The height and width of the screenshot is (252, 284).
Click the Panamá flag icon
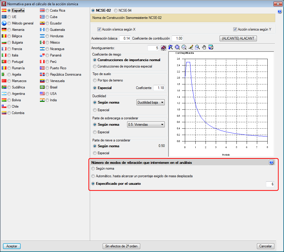point(42,55)
